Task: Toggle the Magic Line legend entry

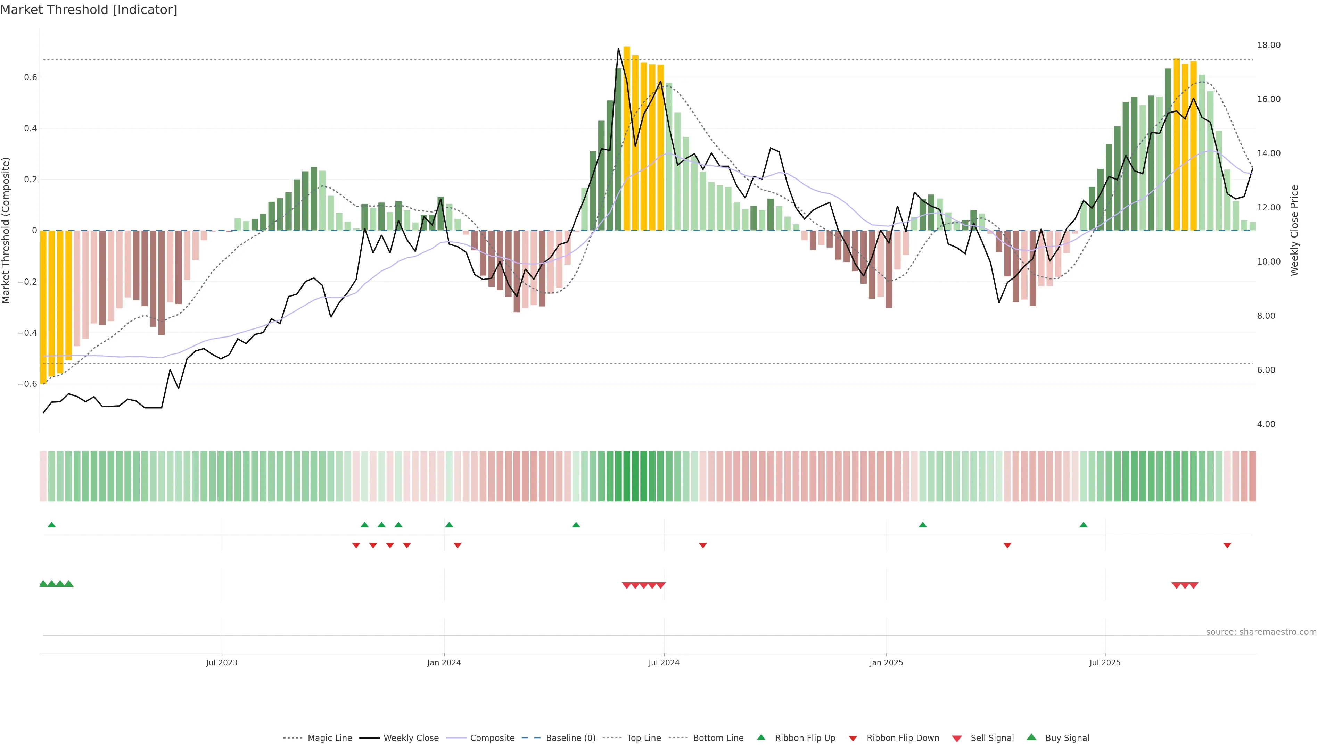Action: pyautogui.click(x=329, y=738)
